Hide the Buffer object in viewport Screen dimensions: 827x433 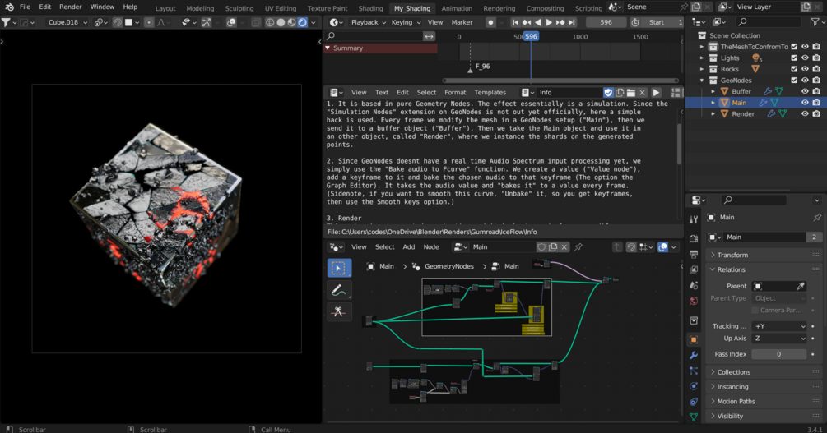(806, 91)
